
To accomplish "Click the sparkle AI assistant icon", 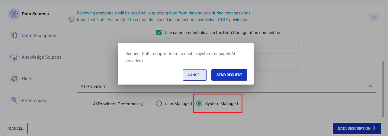I will [x=374, y=17].
